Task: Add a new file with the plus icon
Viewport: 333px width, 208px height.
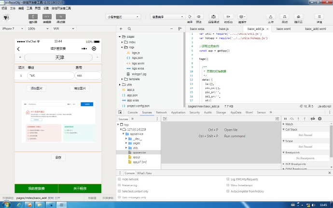Action: point(121,28)
